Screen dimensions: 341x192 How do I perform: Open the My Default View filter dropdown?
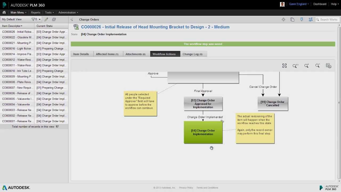[x=36, y=19]
